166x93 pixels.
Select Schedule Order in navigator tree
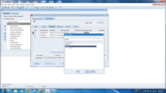point(15,36)
